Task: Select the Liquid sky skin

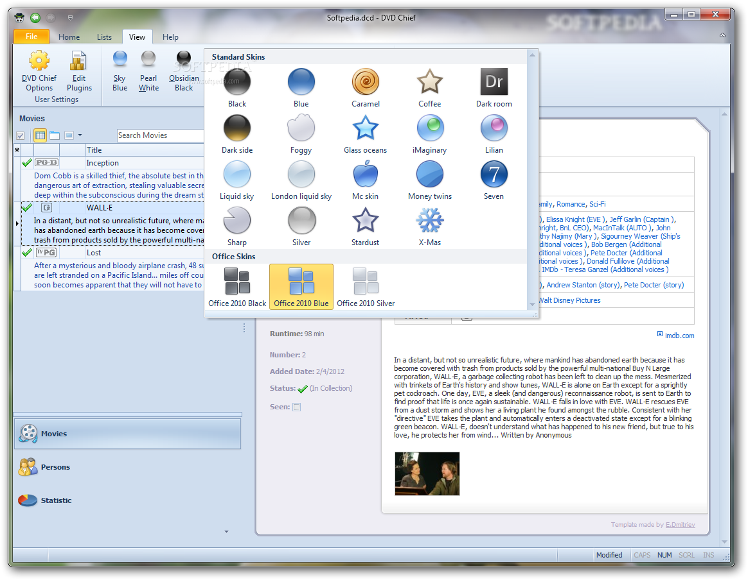Action: (x=237, y=181)
